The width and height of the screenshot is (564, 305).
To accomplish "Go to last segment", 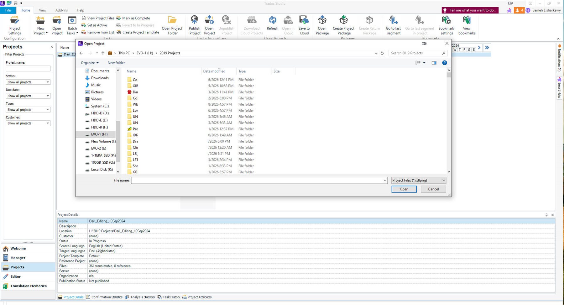I will pos(393,24).
